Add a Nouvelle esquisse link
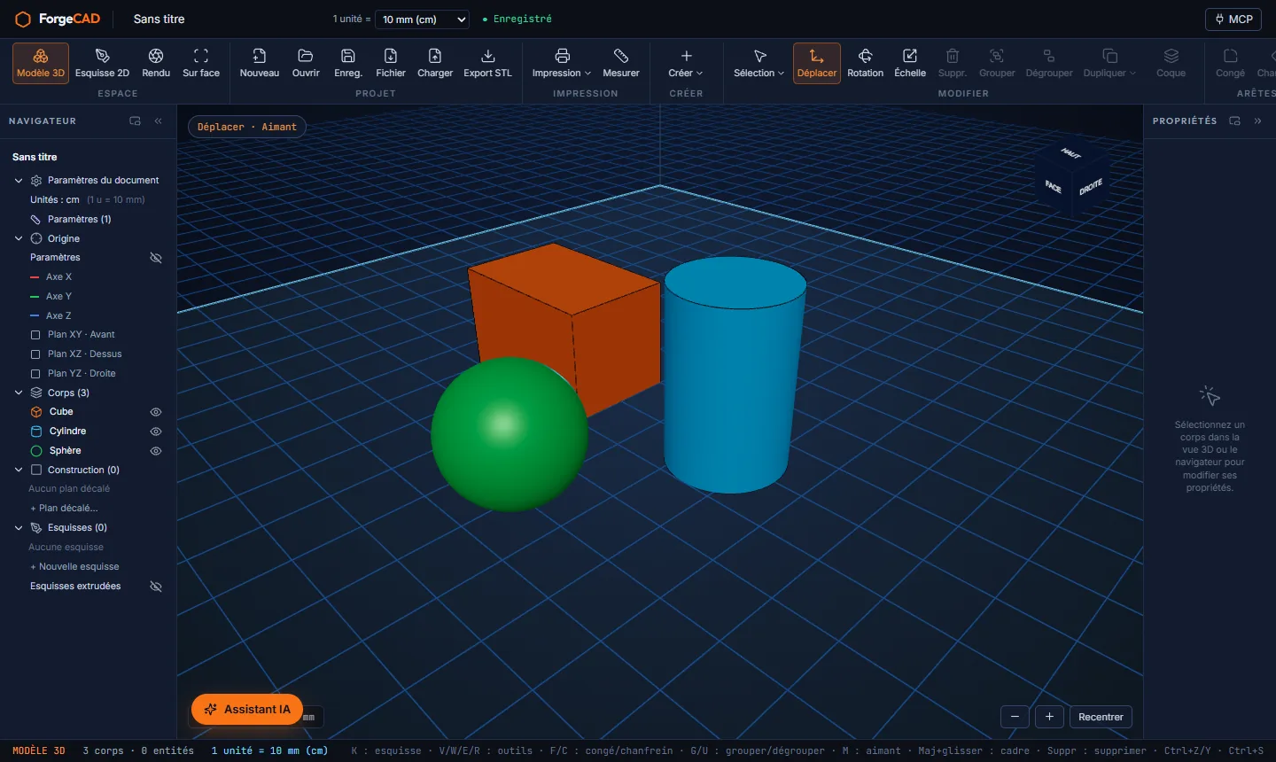 click(x=74, y=567)
